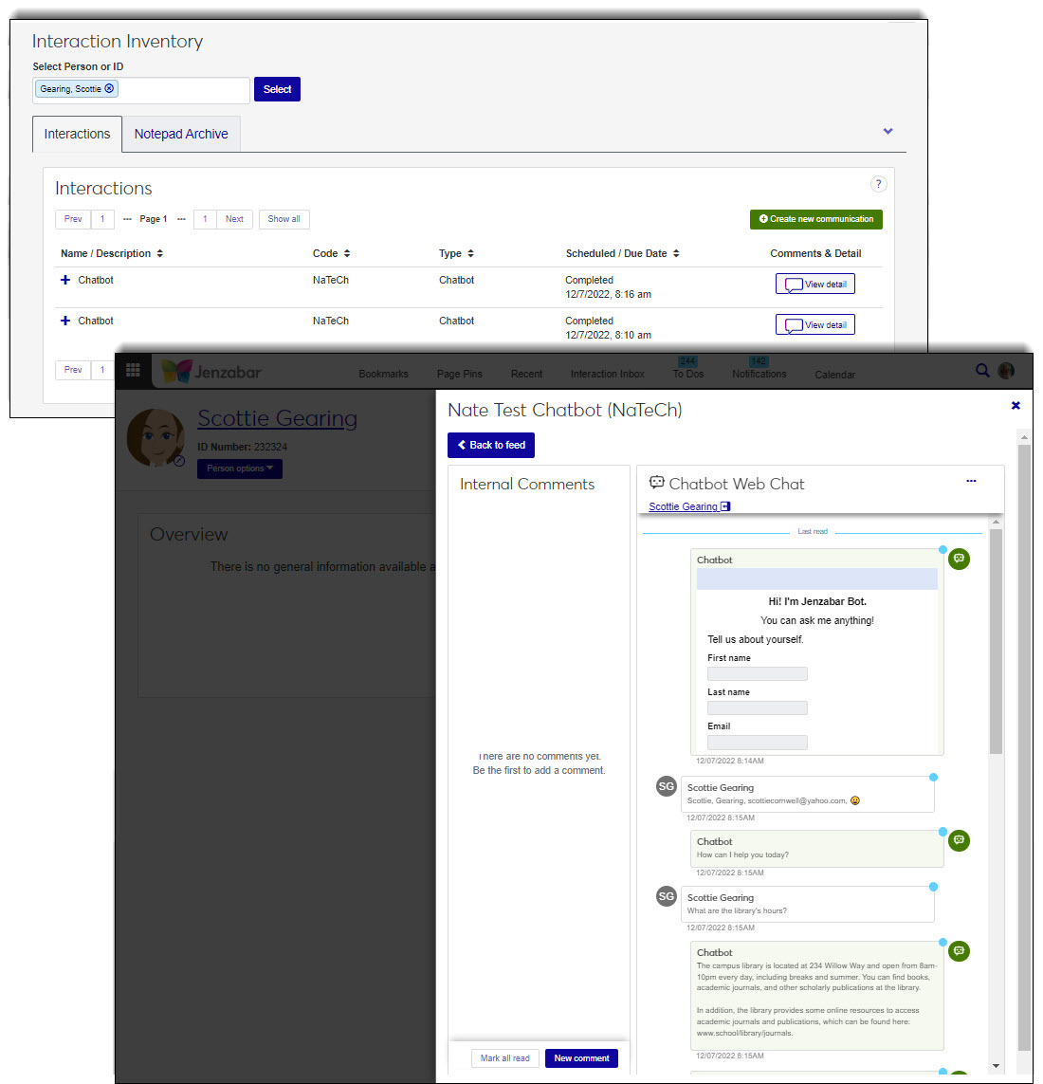Image resolution: width=1043 pixels, height=1084 pixels.
Task: Click SG avatar beside email message
Action: [x=667, y=786]
